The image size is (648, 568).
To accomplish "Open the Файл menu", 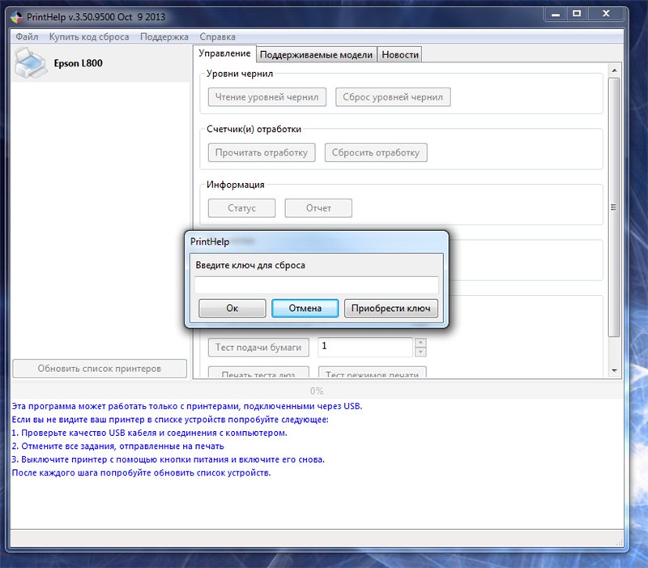I will (27, 36).
